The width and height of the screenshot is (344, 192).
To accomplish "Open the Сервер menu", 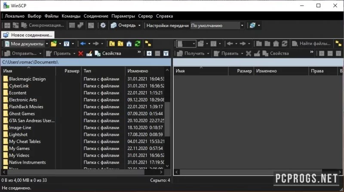I will 145,16.
